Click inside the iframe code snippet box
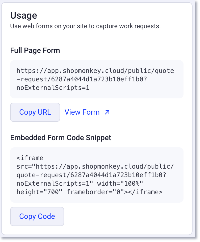 [x=97, y=175]
